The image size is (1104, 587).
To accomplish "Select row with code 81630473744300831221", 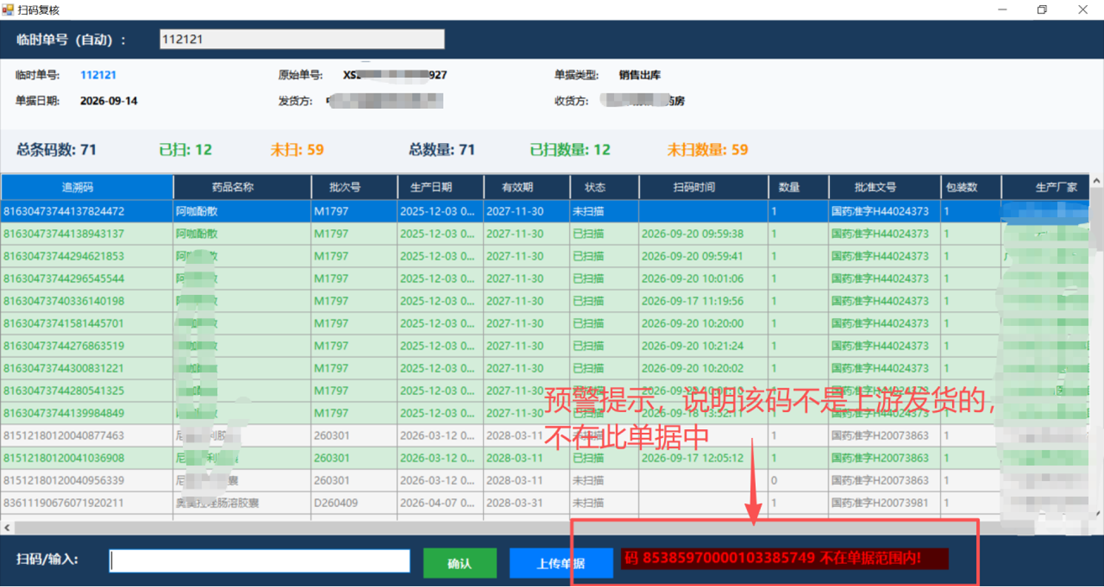I will [545, 368].
